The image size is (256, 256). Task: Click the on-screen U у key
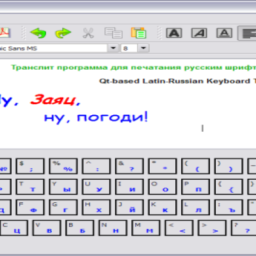coord(96,187)
